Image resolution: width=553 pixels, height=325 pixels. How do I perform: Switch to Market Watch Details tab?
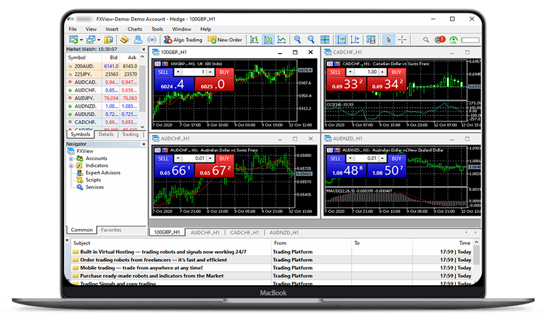(106, 135)
